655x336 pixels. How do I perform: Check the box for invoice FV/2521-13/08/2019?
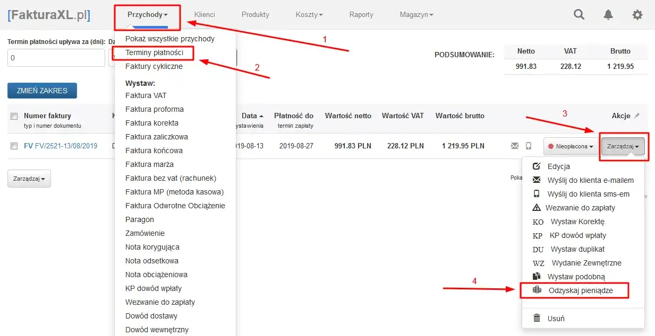coord(14,146)
